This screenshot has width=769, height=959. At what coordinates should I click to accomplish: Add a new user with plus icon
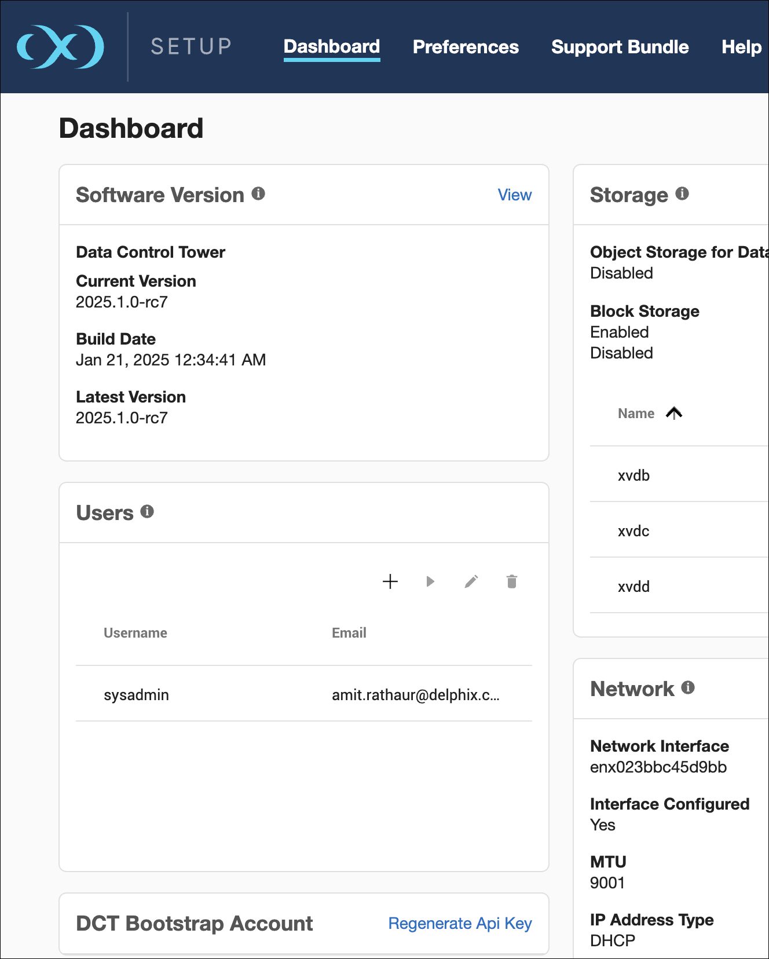coord(390,581)
